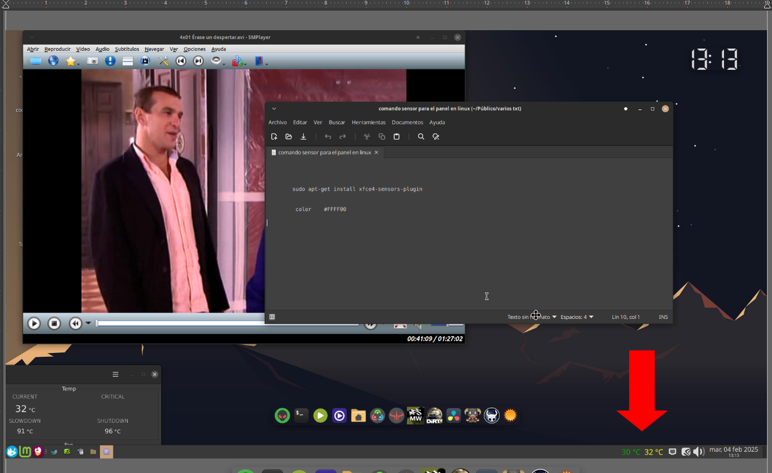Open the window menu chevron in text editor title bar
The image size is (772, 473).
tap(274, 109)
